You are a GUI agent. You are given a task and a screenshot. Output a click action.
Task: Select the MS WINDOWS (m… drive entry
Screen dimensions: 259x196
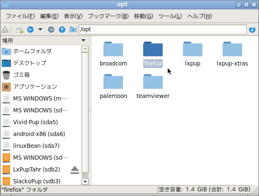(x=41, y=98)
